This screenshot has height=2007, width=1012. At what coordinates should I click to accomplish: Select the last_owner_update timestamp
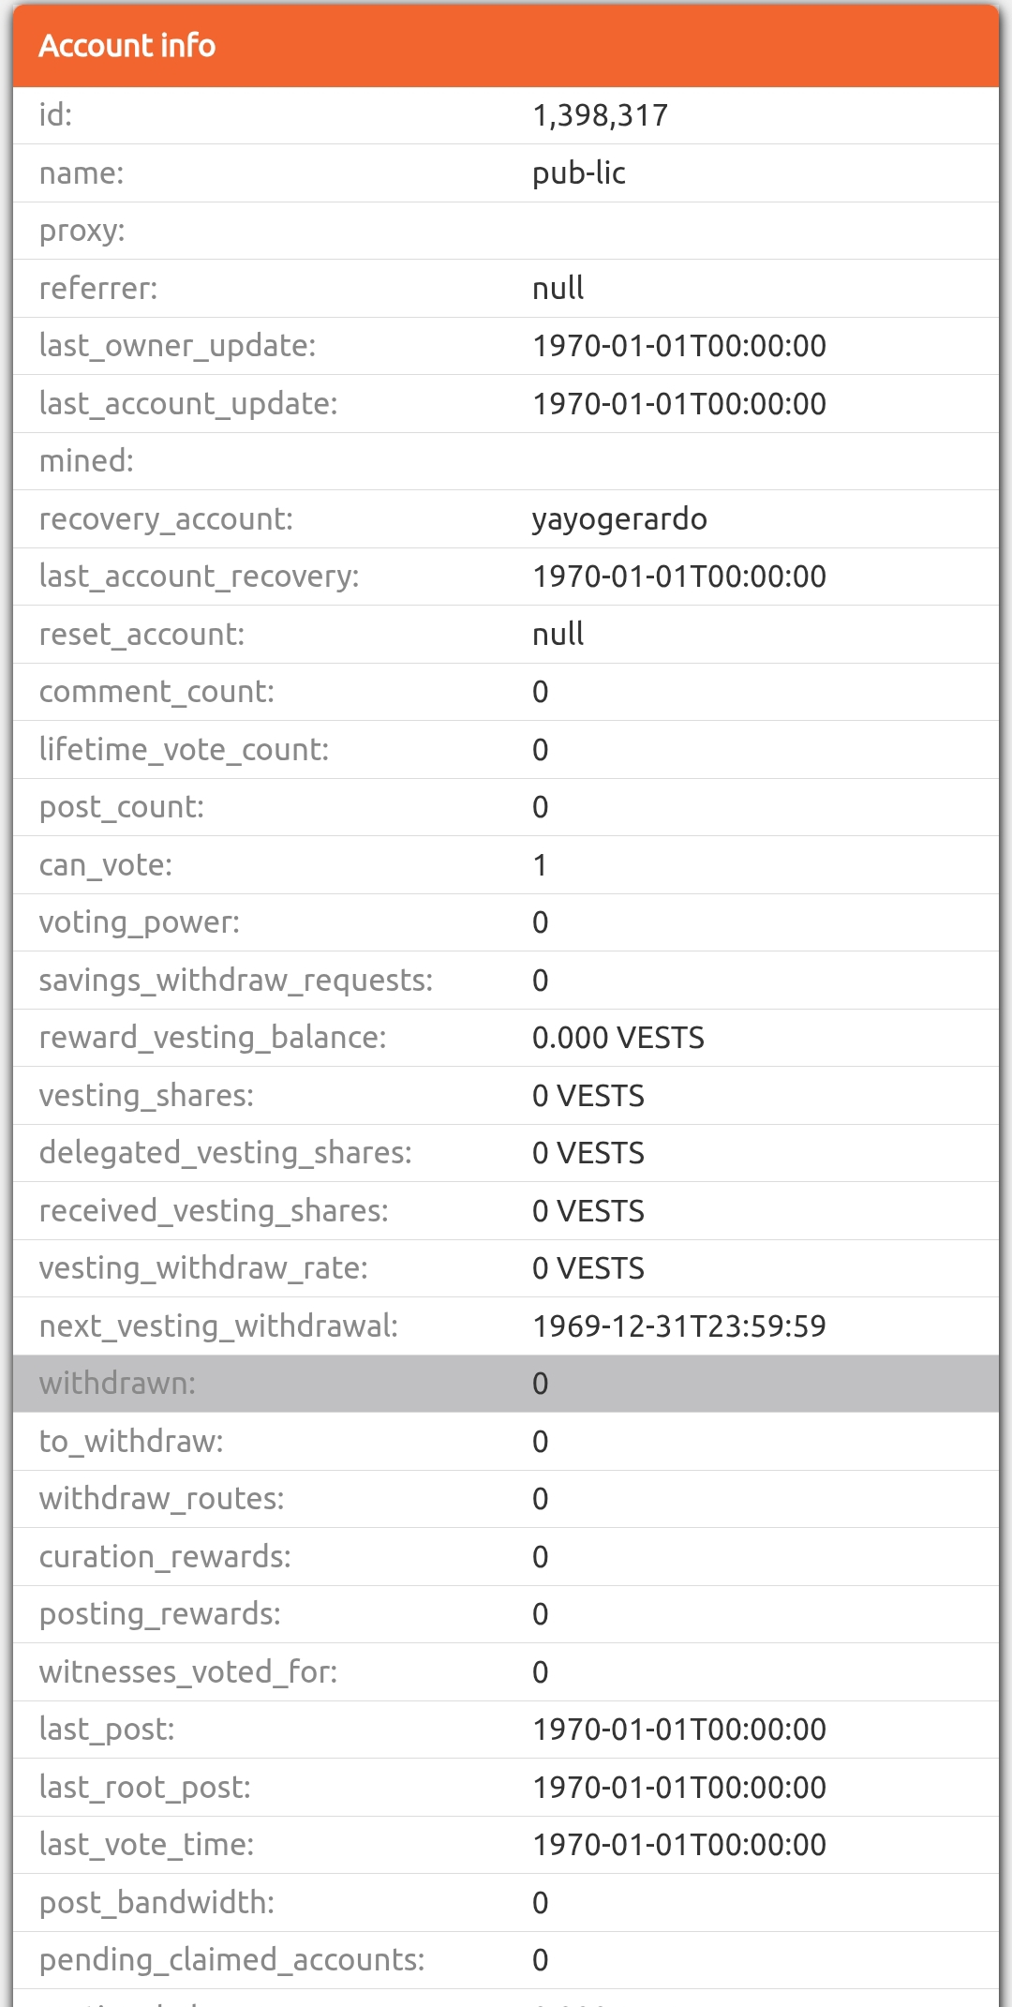coord(679,346)
